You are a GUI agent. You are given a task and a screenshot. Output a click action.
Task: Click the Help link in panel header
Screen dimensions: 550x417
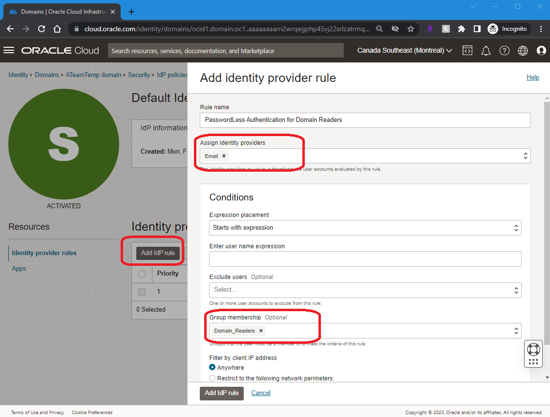pos(532,77)
